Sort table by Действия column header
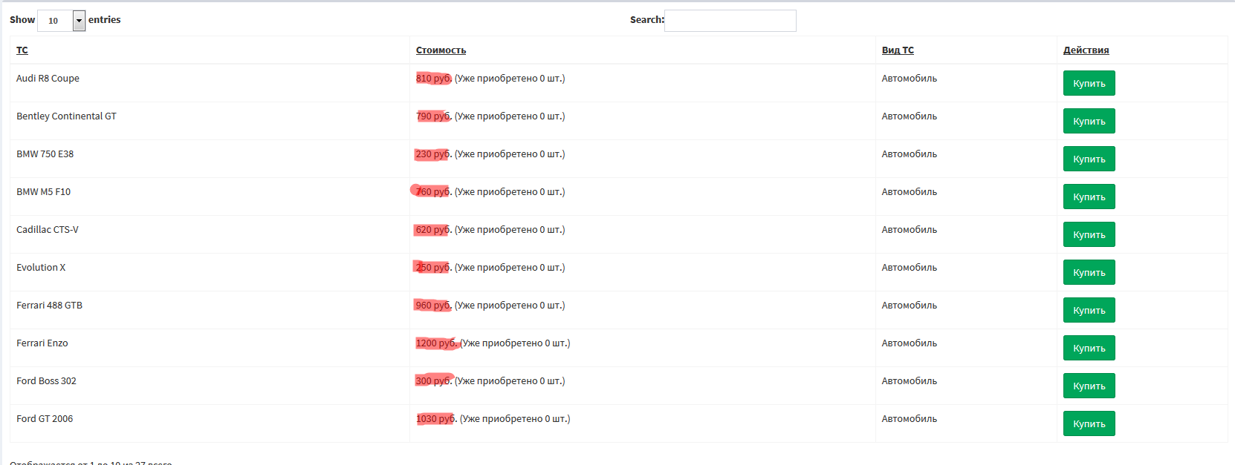The height and width of the screenshot is (465, 1235). pyautogui.click(x=1086, y=50)
